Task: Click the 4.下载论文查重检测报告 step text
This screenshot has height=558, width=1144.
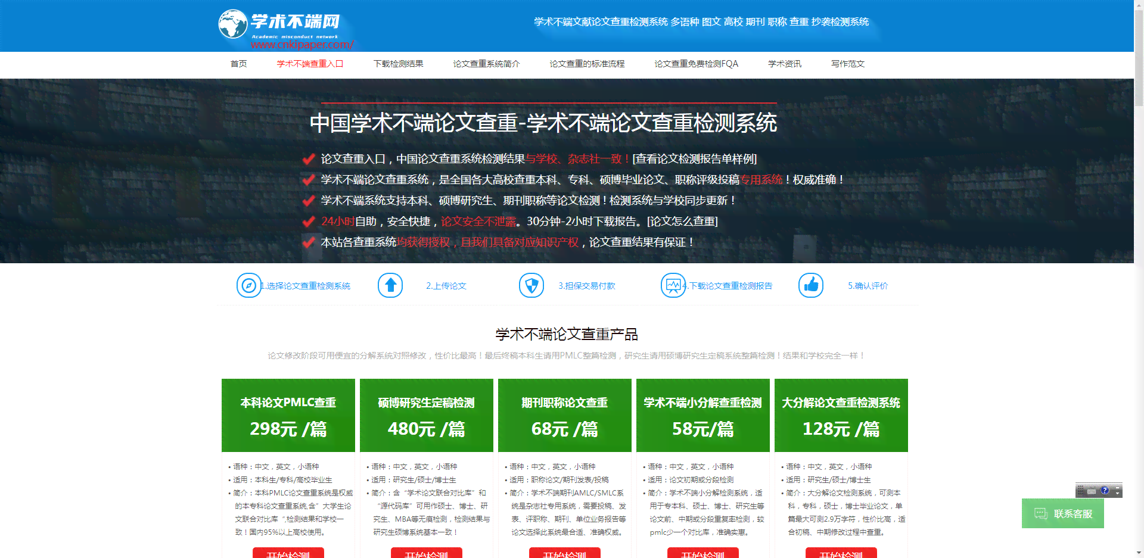Action: (x=728, y=286)
